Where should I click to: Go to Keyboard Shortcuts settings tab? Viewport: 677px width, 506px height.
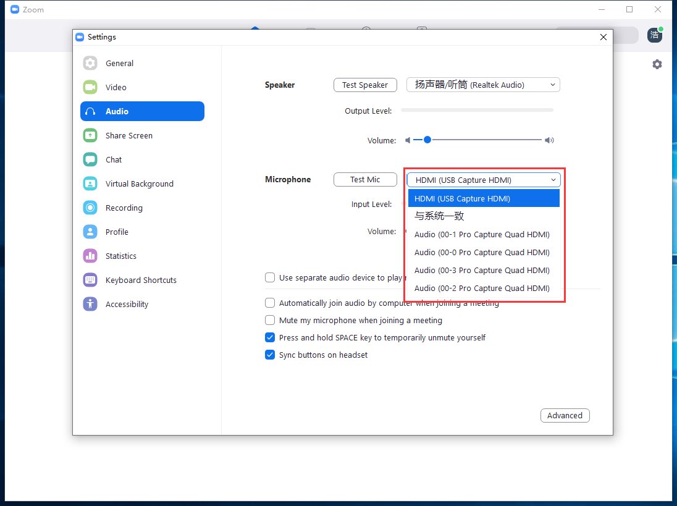[142, 280]
